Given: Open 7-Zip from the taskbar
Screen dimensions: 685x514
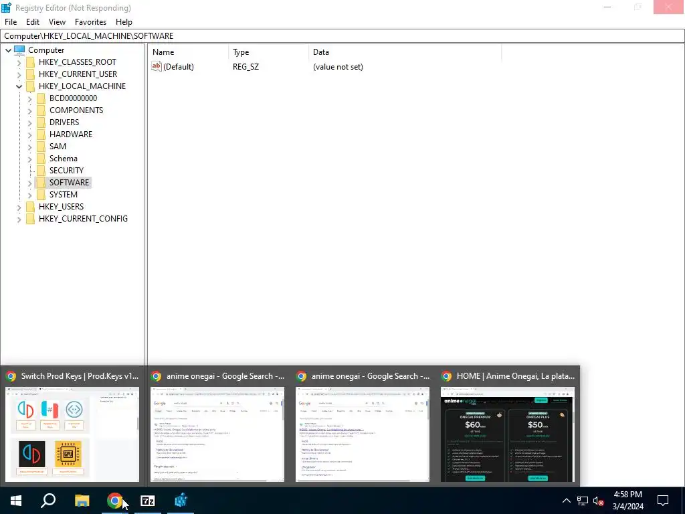Looking at the screenshot, I should (148, 501).
